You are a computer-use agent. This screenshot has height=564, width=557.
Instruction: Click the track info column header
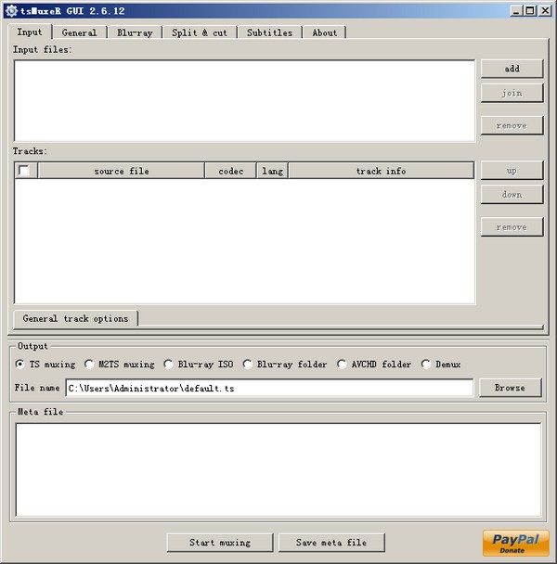381,171
